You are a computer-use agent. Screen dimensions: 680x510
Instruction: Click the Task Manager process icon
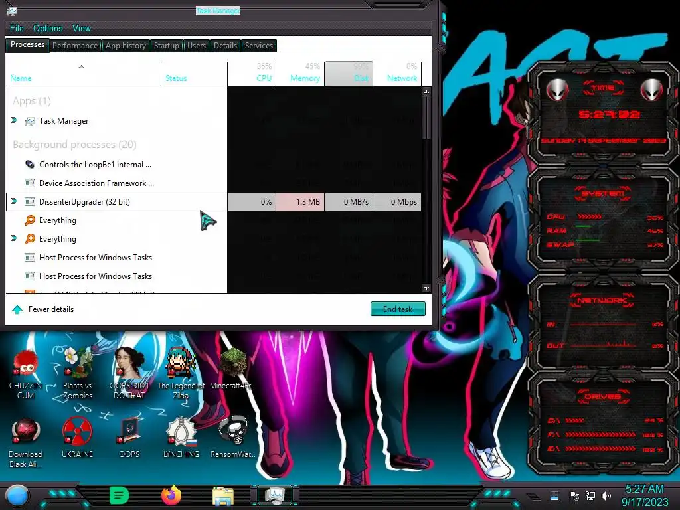30,121
